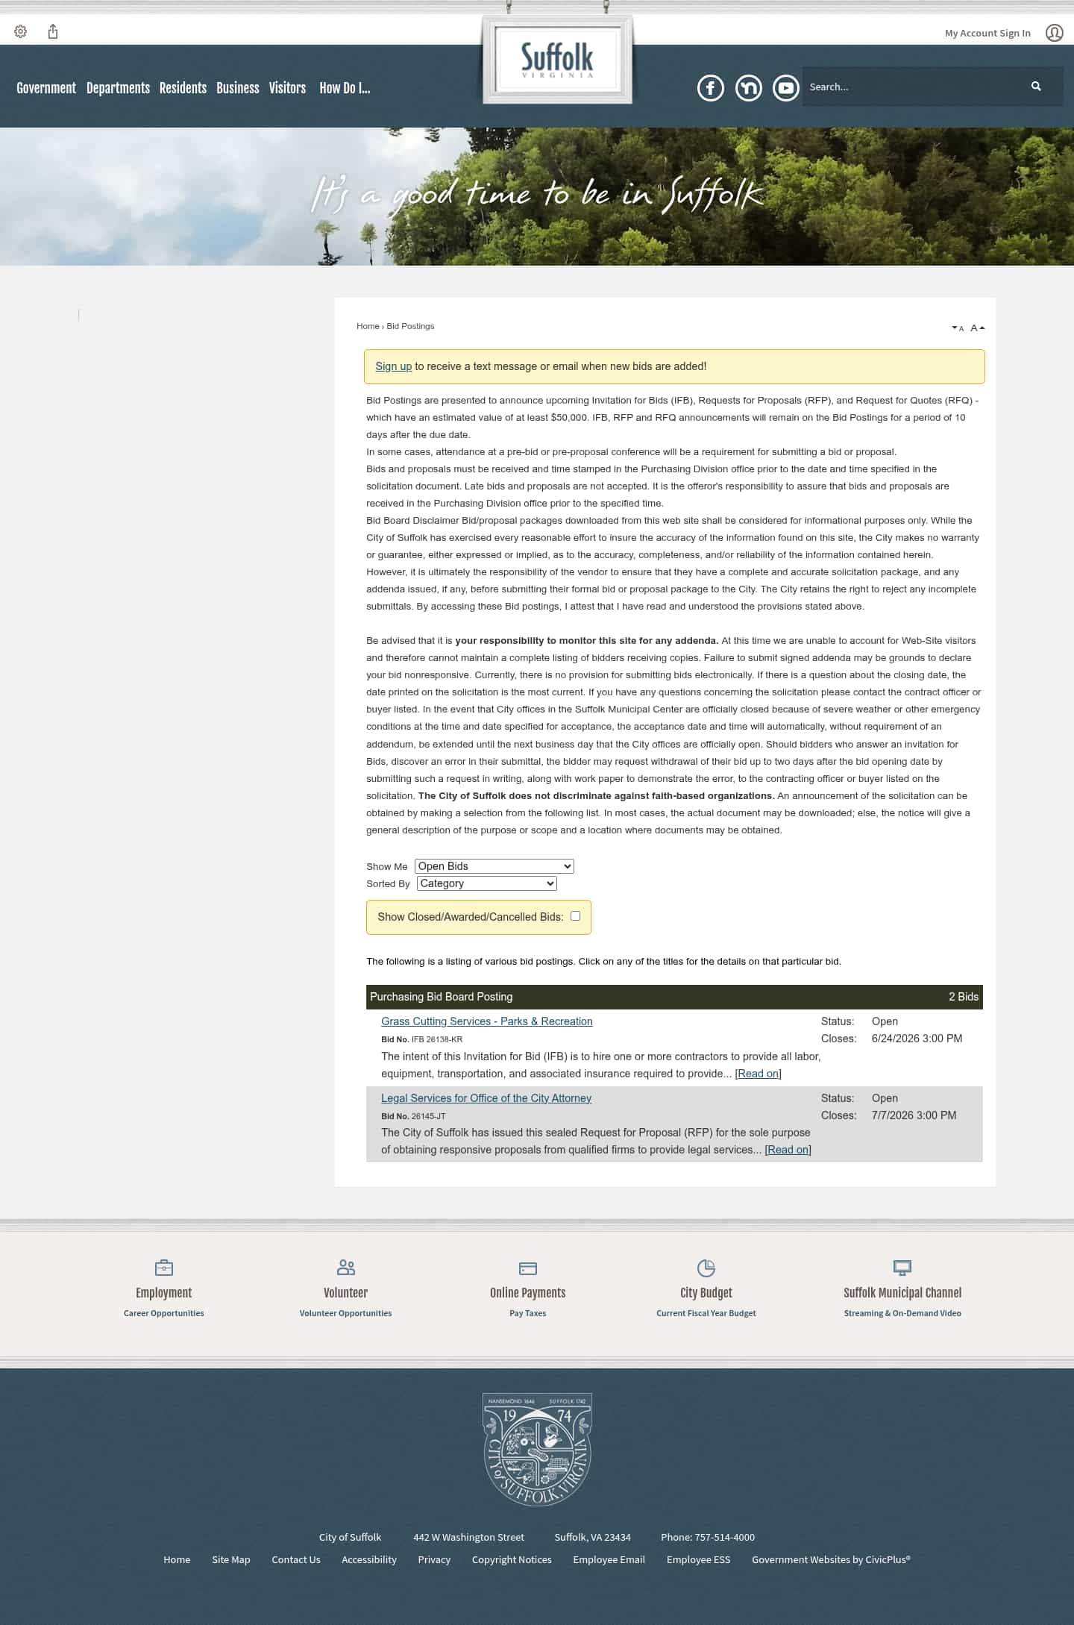Click Read on for Legal Services bid
Screen dimensions: 1074x1625
point(788,1150)
